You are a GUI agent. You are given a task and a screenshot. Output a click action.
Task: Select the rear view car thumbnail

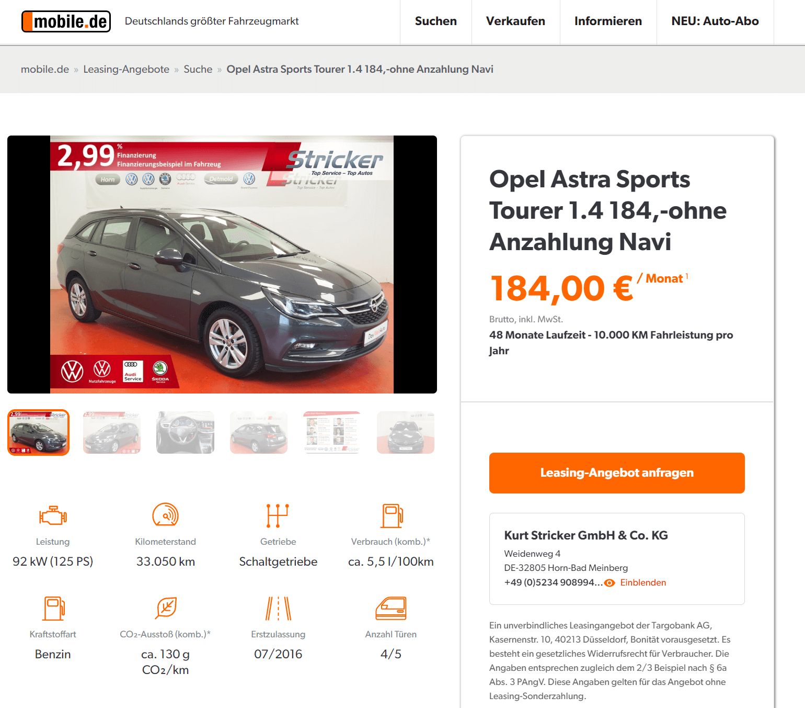point(259,432)
